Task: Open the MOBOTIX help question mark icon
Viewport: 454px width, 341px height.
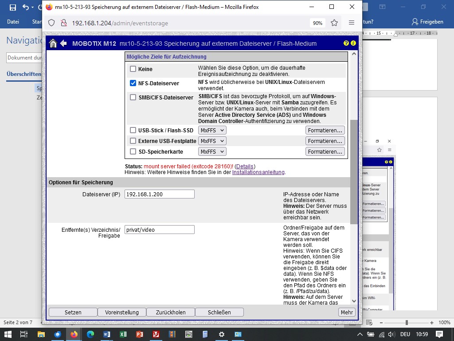Action: tap(346, 43)
